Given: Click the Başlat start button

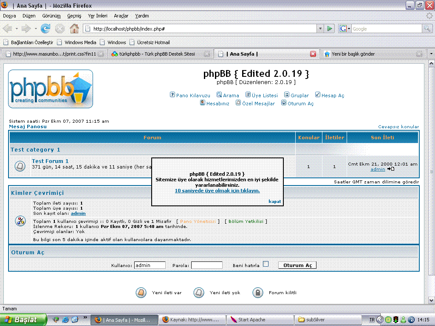Looking at the screenshot, I should (23, 320).
